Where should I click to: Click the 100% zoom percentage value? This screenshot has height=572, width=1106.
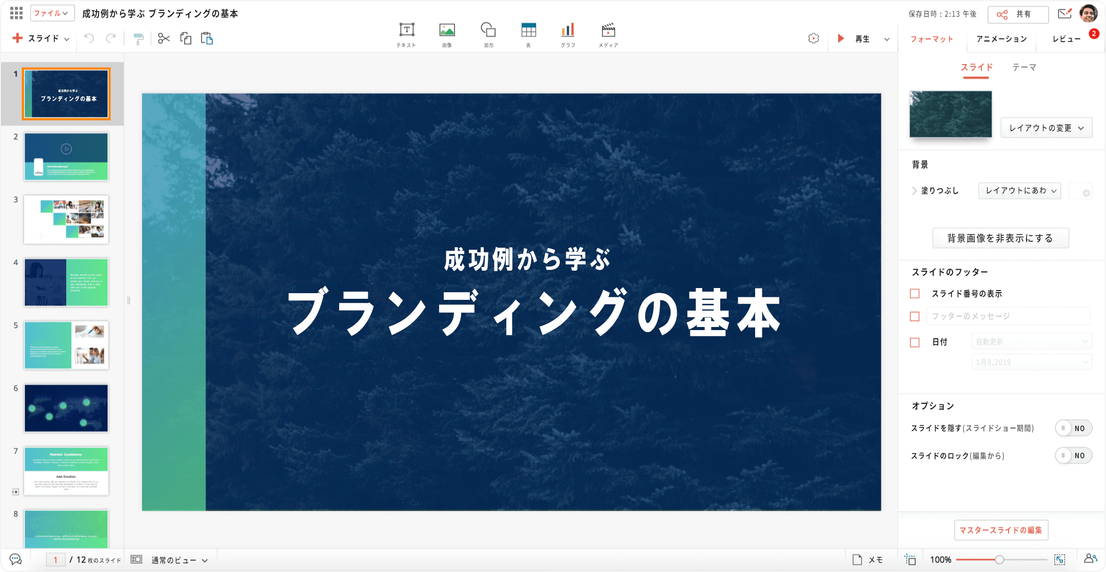pyautogui.click(x=941, y=560)
